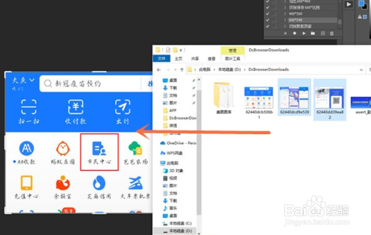Create a new action set via the folder icon
Screen dimensions: 371x235
[313, 33]
